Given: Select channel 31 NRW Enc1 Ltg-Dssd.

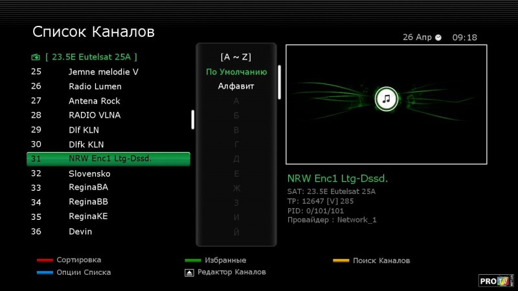Looking at the screenshot, I should (108, 159).
